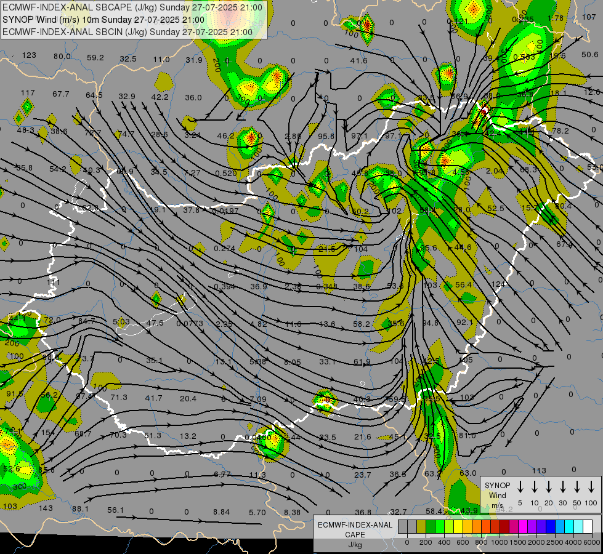This screenshot has width=603, height=554.
Task: Click the map value 71.3
Action: [119, 397]
